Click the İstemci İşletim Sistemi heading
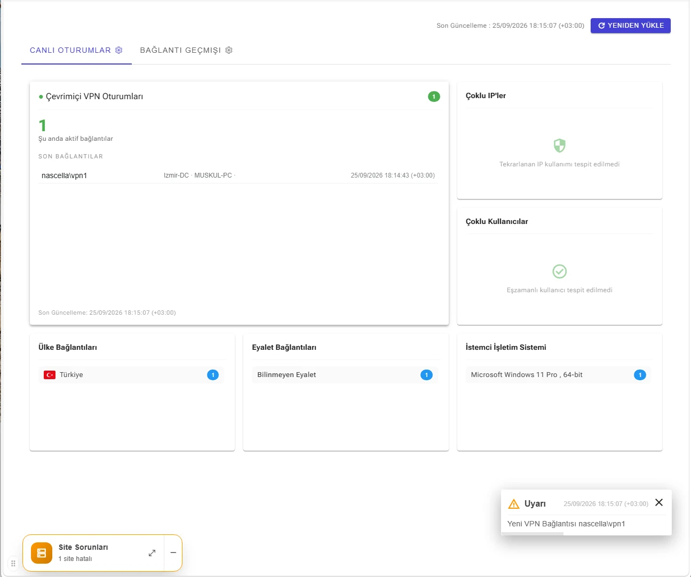The height and width of the screenshot is (577, 691). (506, 347)
